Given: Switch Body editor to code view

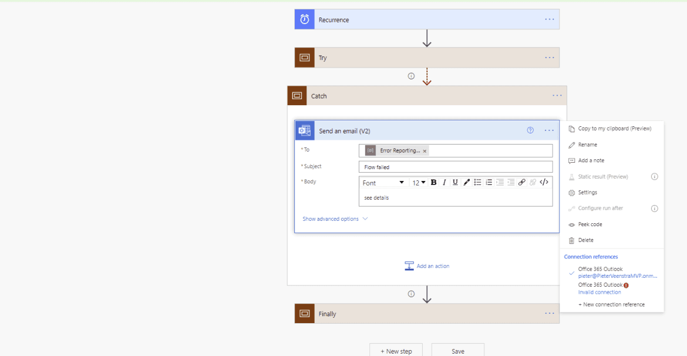Looking at the screenshot, I should click(x=544, y=182).
